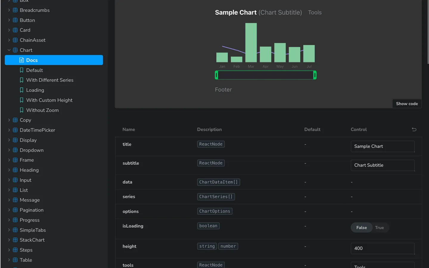Click the Input component grid icon
The image size is (429, 268).
(x=15, y=180)
